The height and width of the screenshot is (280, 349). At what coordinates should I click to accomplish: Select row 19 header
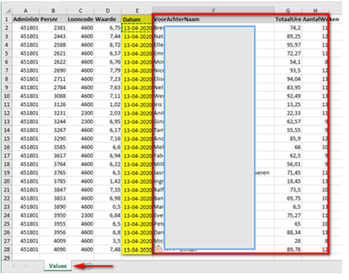pos(7,173)
